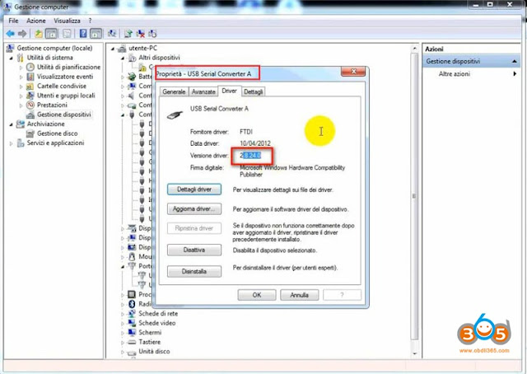Click the device tree scrollbar up arrow
The height and width of the screenshot is (374, 527).
pos(415,49)
